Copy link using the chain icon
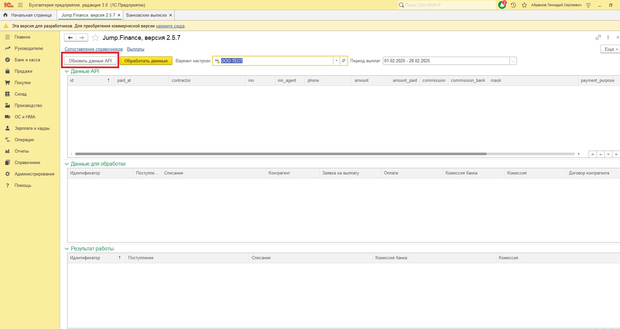Screen dimensions: 620x329 click(598, 37)
